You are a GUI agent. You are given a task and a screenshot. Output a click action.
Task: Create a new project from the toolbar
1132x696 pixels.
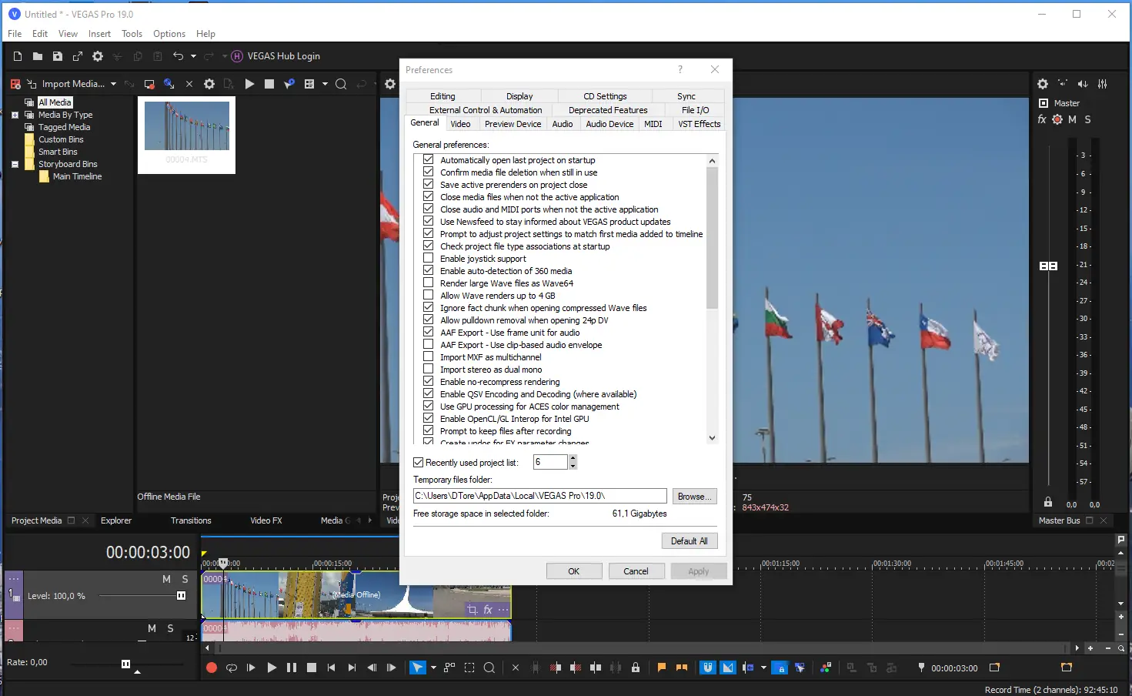[x=18, y=56]
